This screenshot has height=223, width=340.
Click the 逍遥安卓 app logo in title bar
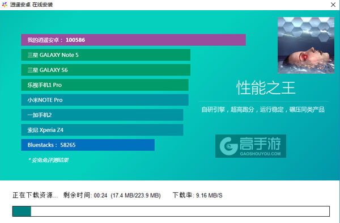(5, 5)
